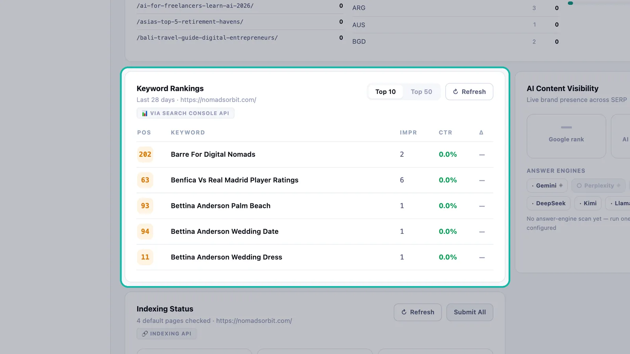Click the /ai-for-freelancers-learn-ai-2026/ page row
Viewport: 630px width, 354px height.
pyautogui.click(x=240, y=6)
